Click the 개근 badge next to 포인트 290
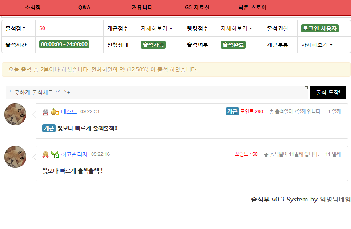Image resolution: width=351 pixels, height=229 pixels. pos(232,111)
